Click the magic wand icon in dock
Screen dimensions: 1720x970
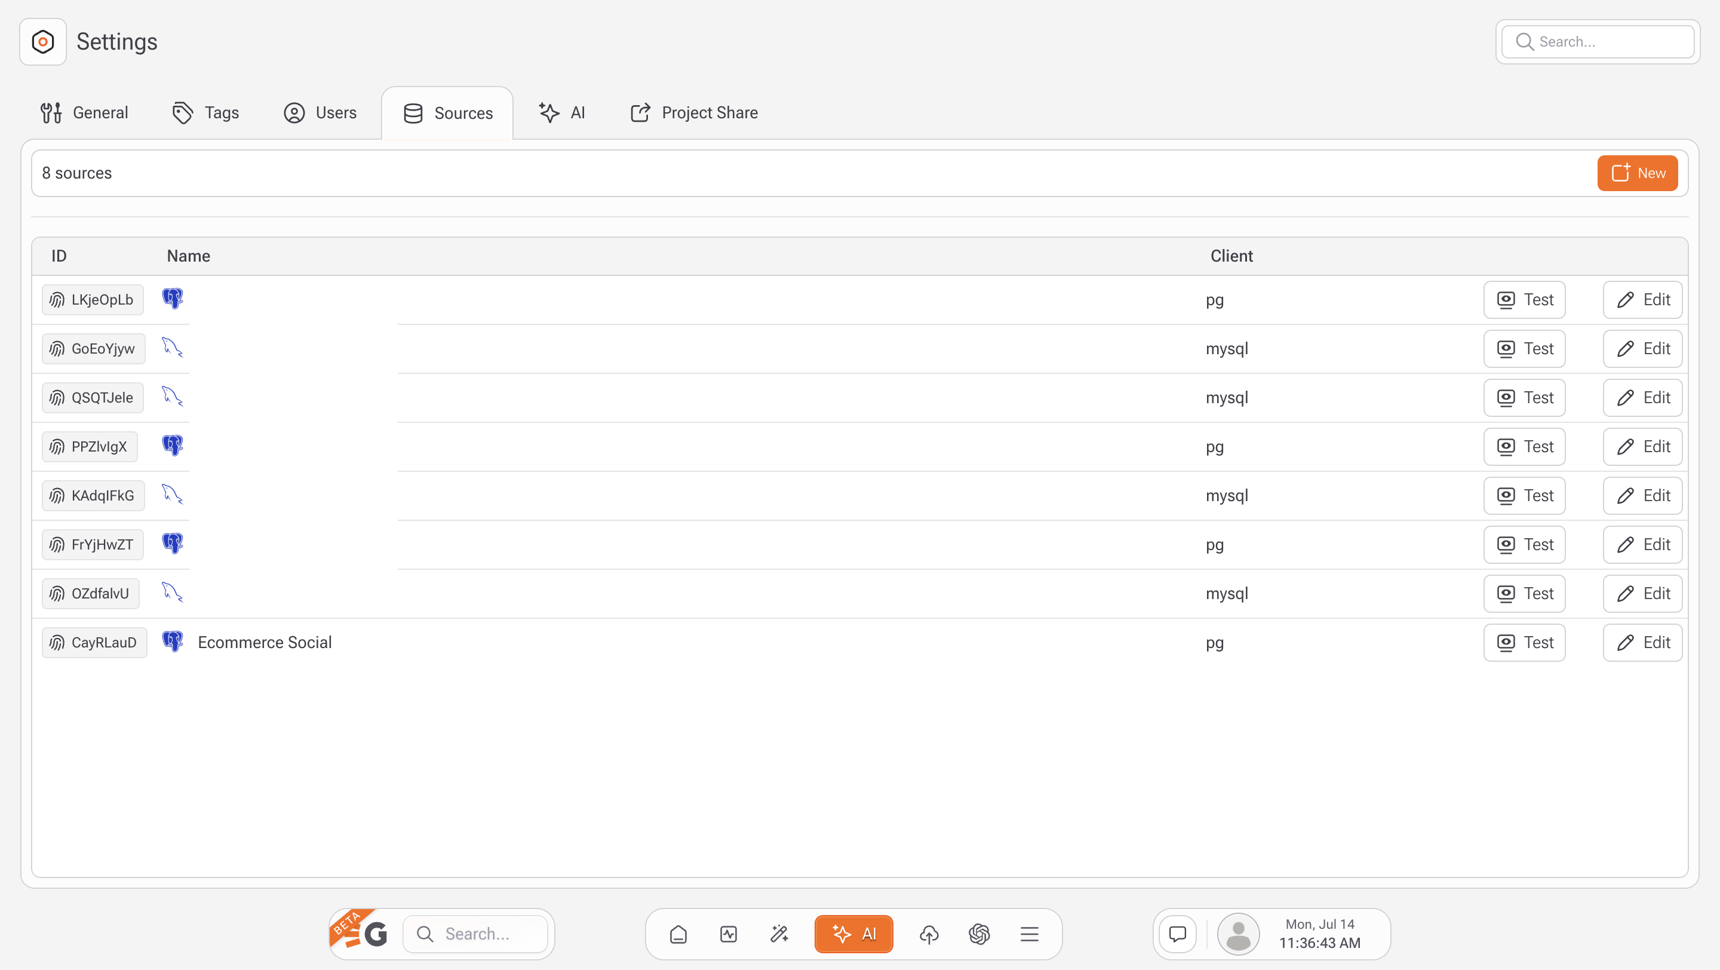click(779, 934)
